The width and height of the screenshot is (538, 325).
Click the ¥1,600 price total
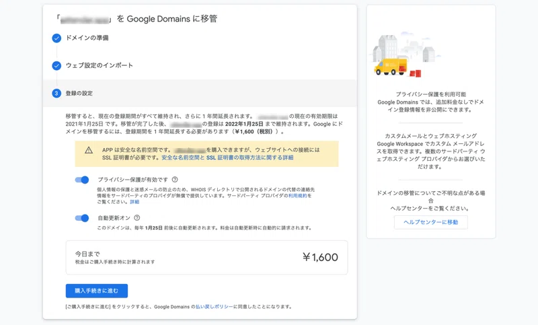click(x=321, y=257)
